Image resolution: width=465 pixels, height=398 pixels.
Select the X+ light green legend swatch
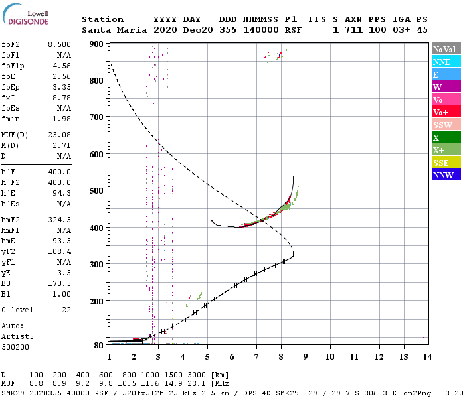point(446,150)
